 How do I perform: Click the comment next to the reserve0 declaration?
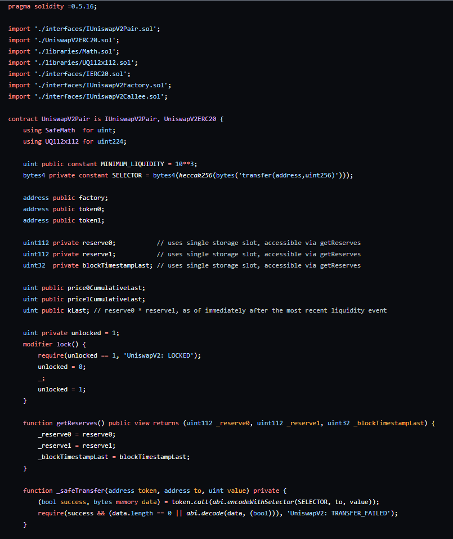[x=259, y=243]
